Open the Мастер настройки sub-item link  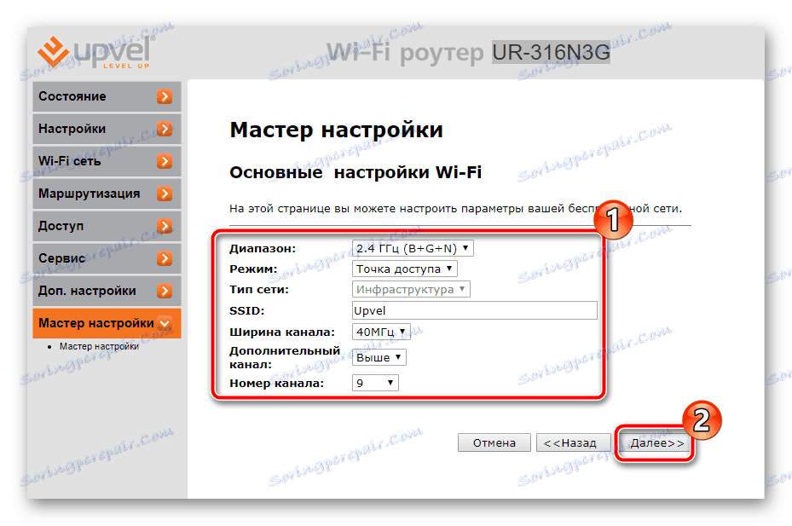[99, 347]
